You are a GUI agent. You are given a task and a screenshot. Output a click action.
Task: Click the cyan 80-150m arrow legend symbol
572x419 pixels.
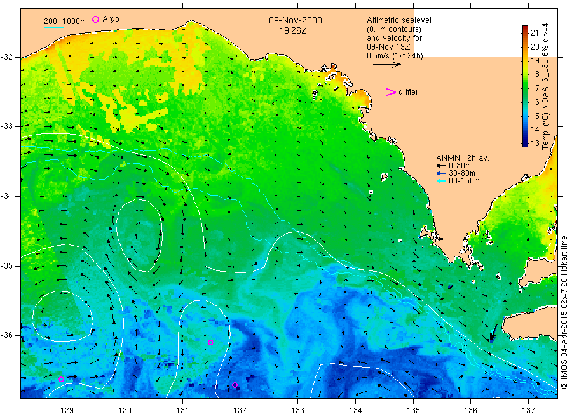(x=441, y=181)
